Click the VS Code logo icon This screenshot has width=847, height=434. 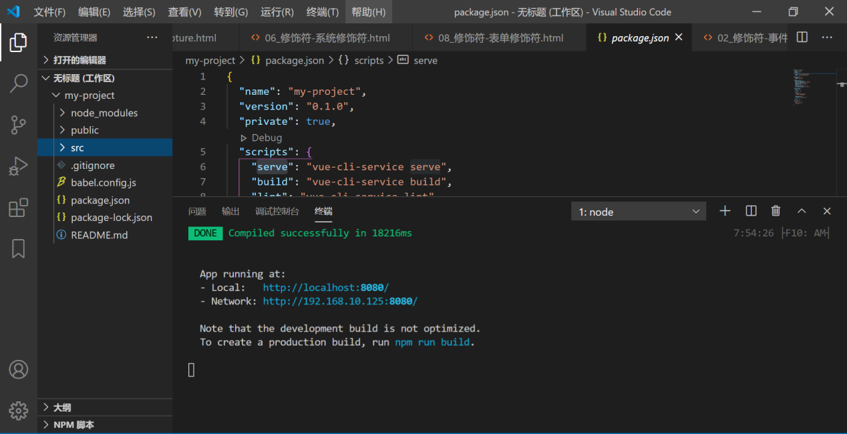pyautogui.click(x=13, y=12)
